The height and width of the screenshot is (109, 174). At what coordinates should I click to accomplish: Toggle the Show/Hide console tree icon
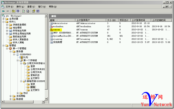click(x=18, y=11)
